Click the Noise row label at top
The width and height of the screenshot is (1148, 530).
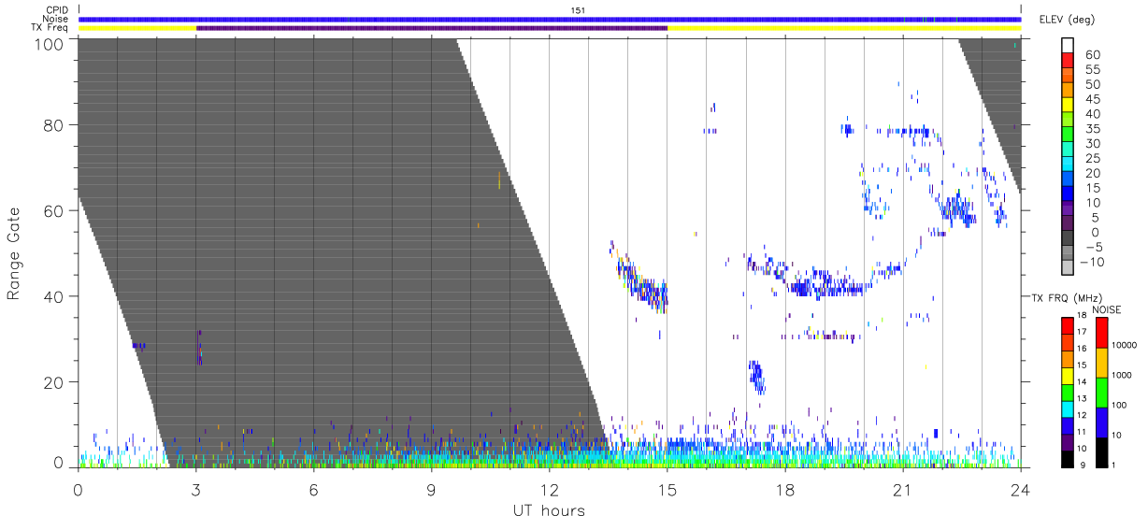[x=55, y=19]
